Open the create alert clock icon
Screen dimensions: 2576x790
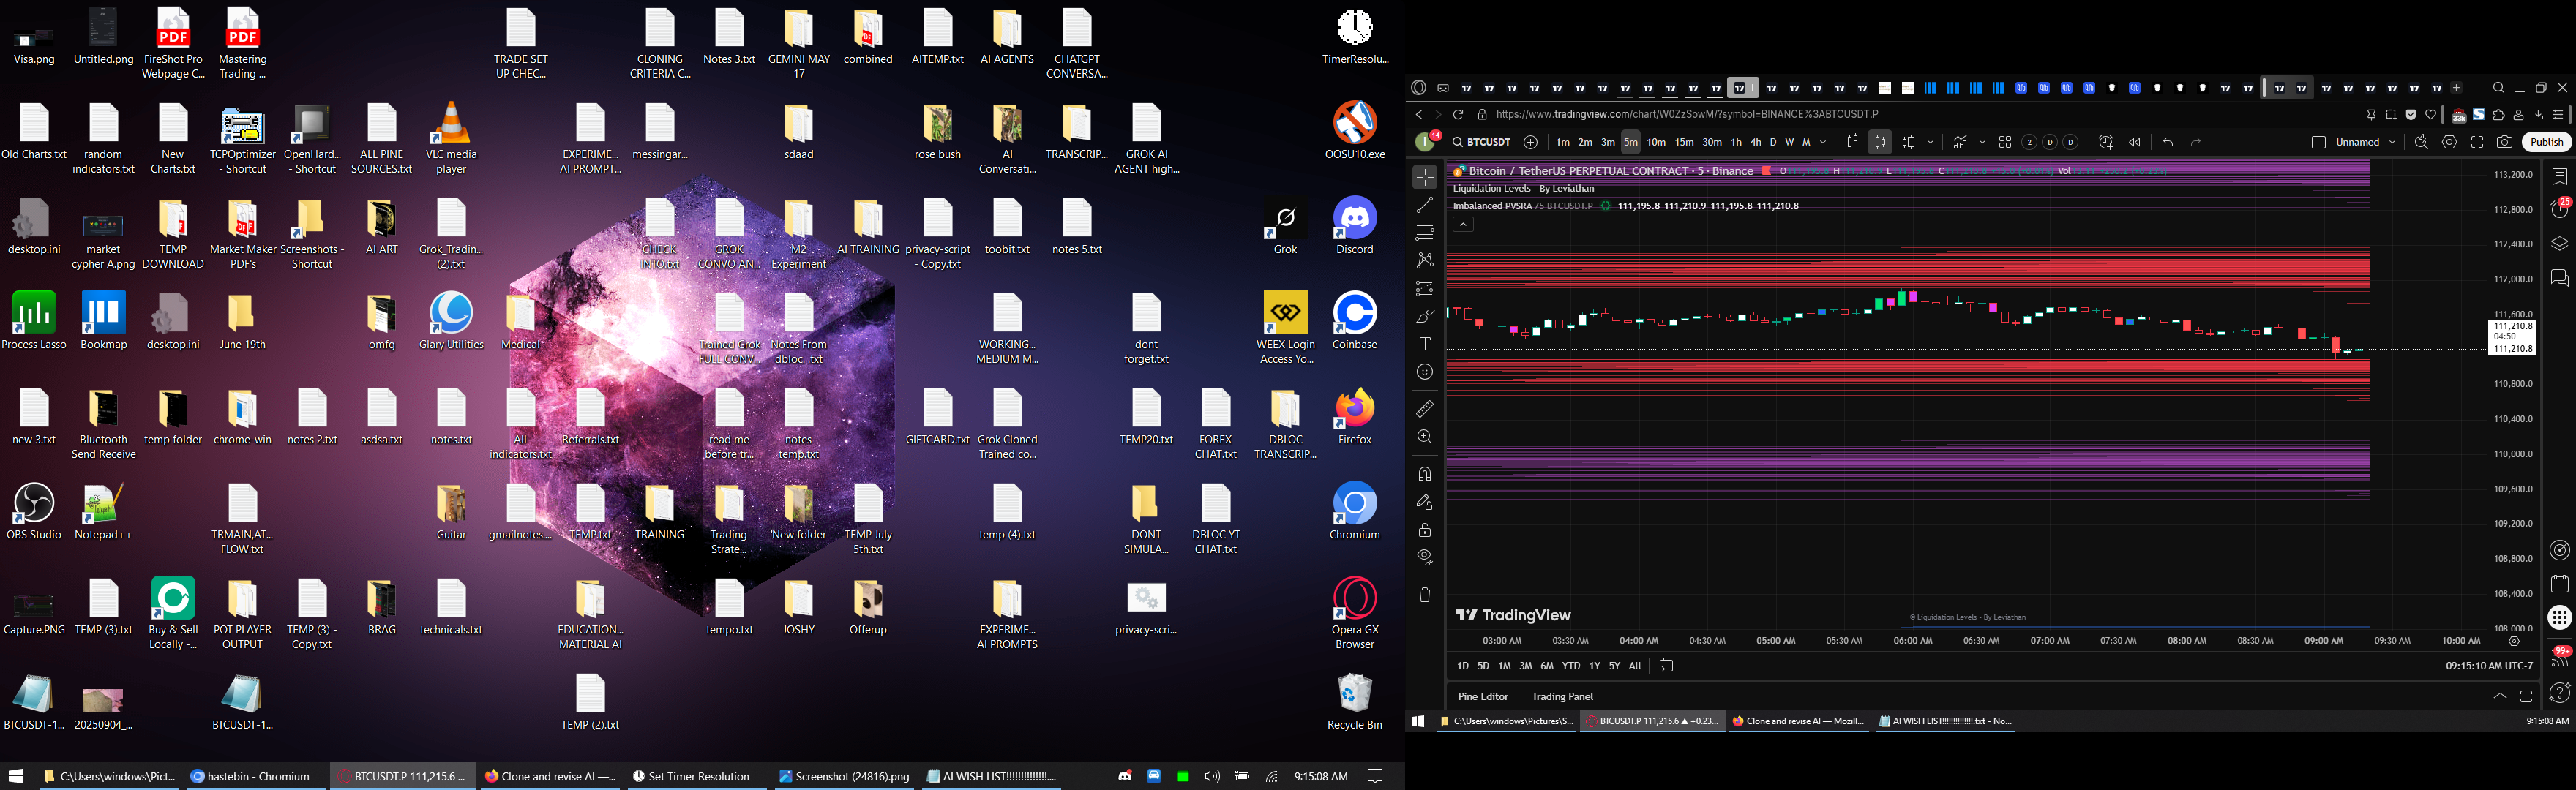(x=2105, y=142)
